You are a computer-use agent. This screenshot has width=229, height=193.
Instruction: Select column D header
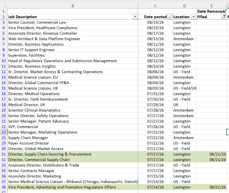184,6
